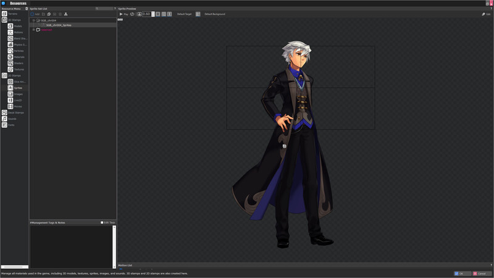Click the stamp-shaped icon in Sprite Set List toolbar

tap(66, 14)
